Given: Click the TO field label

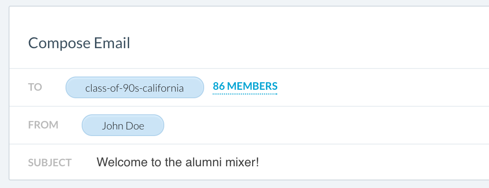Looking at the screenshot, I should click(x=35, y=87).
